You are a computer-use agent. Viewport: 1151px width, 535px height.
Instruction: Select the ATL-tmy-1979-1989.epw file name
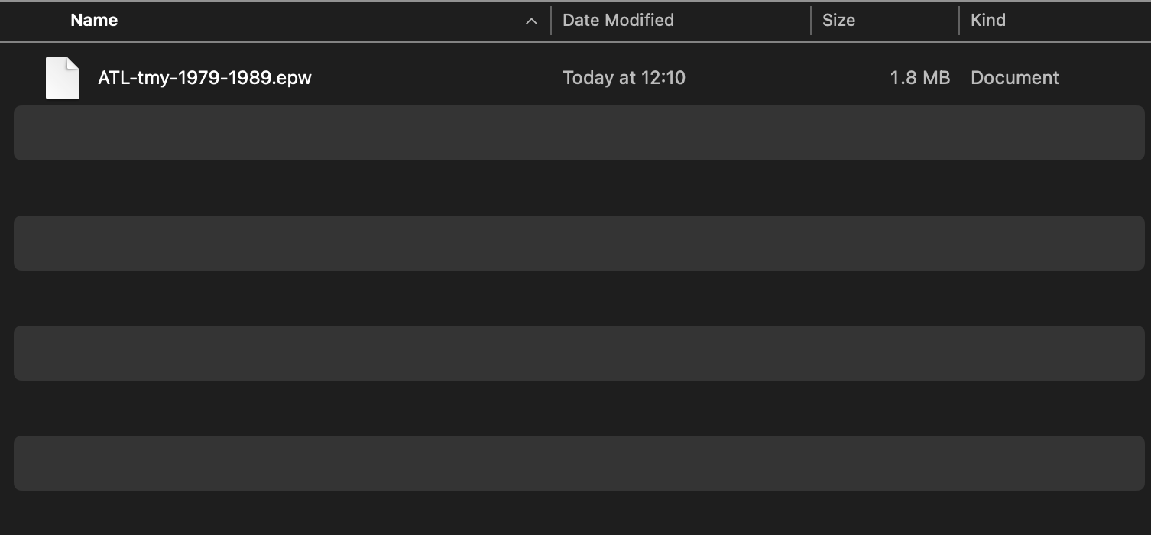point(204,78)
